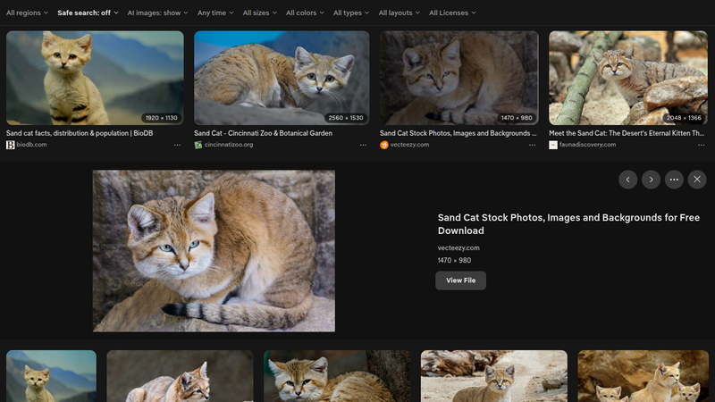Viewport: 715px width, 402px height.
Task: Toggle the AI images: show filter
Action: (x=157, y=13)
